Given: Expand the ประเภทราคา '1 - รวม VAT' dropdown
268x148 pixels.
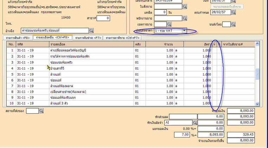Looking at the screenshot, I should (x=184, y=31).
